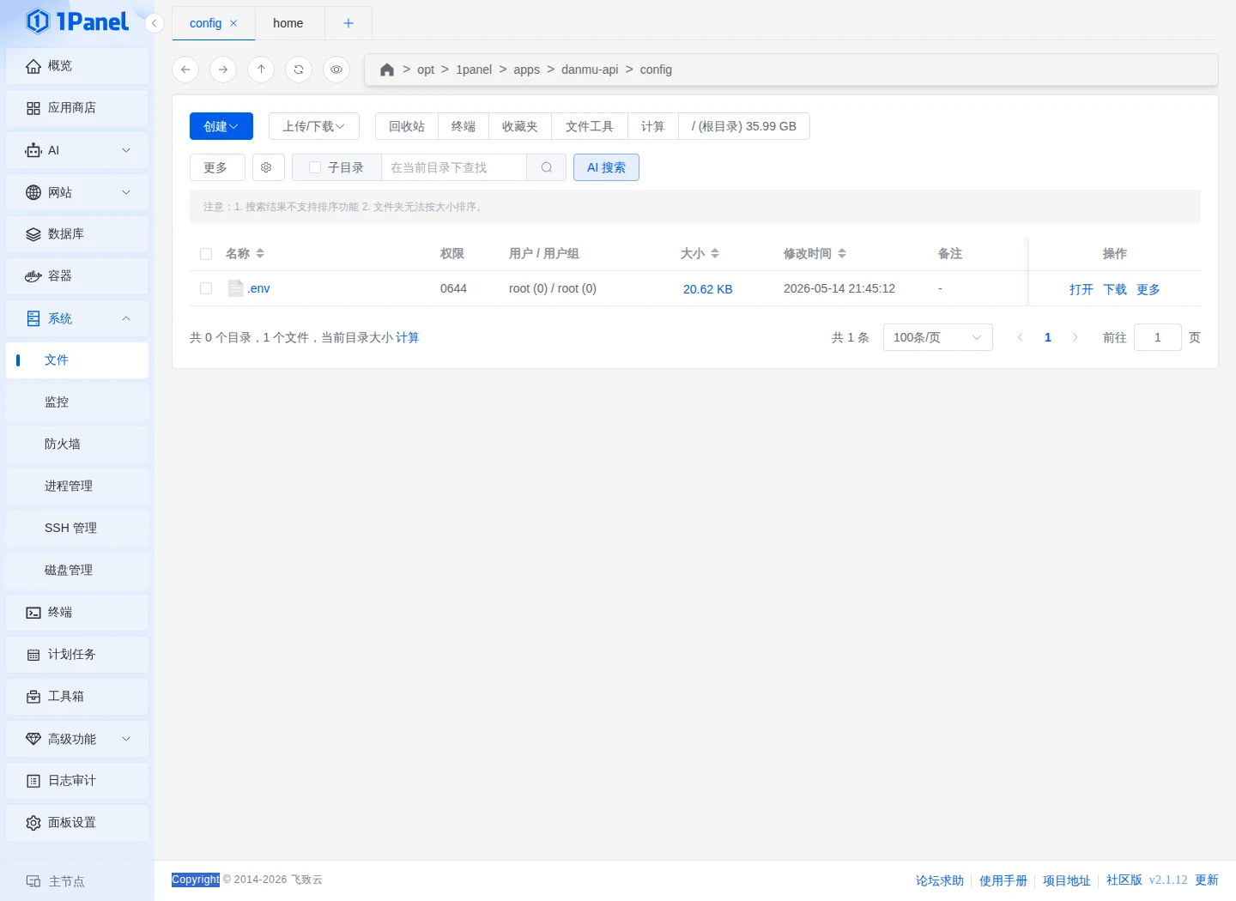The height and width of the screenshot is (901, 1236).
Task: Enable the subdirectory (子目录) search checkbox
Action: pyautogui.click(x=315, y=167)
